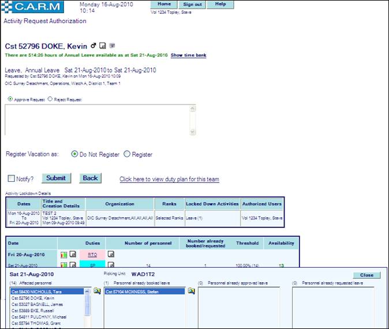This screenshot has height=329, width=389.
Task: Open the notes icon next to Kevin's name
Action: [102, 46]
